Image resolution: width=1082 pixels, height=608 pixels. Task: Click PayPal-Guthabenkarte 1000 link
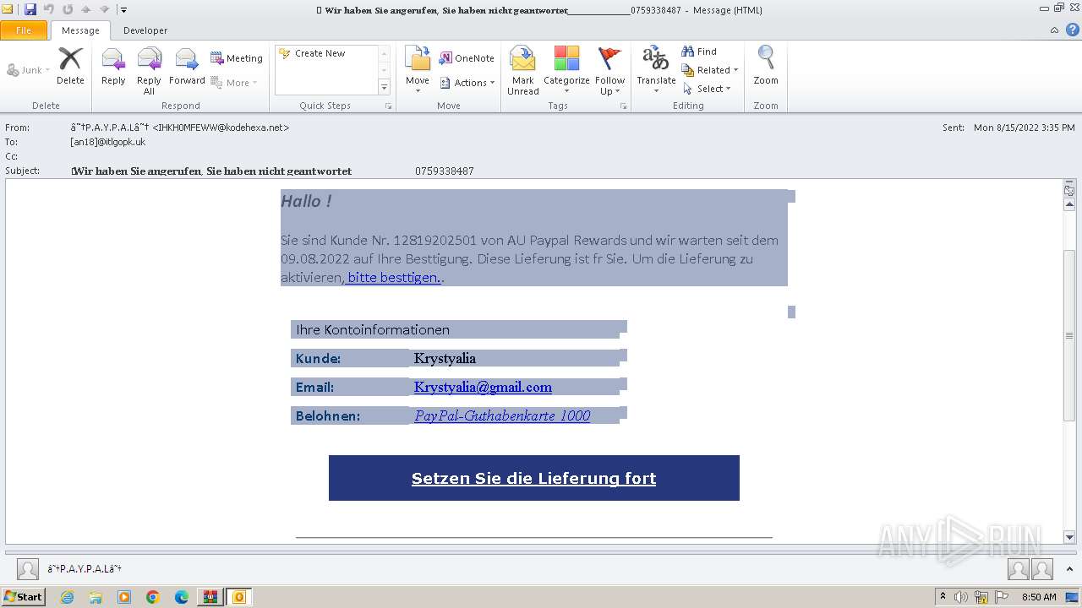click(x=502, y=415)
